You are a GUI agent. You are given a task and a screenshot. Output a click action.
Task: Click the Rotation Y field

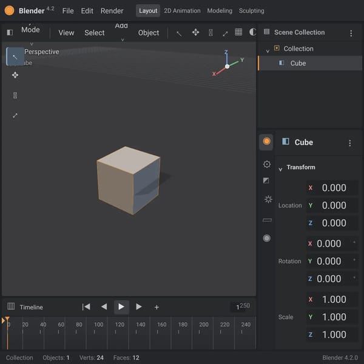(332, 261)
